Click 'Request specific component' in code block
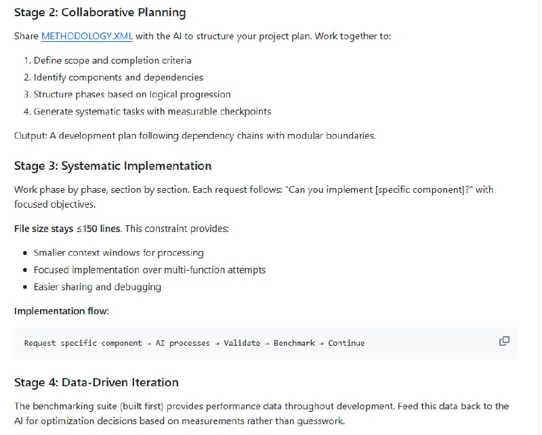Viewport: 542px width, 435px height. tap(83, 343)
